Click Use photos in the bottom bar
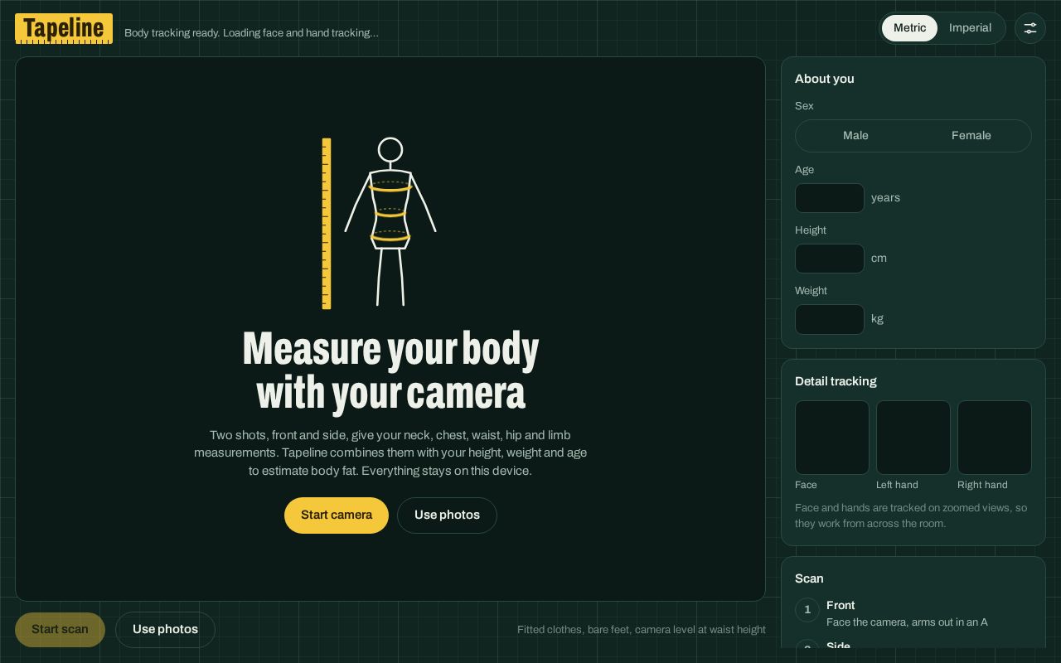The height and width of the screenshot is (663, 1061). [165, 630]
